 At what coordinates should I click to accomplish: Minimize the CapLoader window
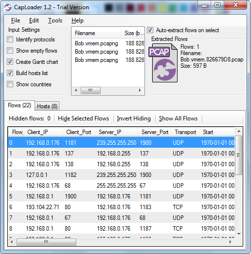[204, 5]
